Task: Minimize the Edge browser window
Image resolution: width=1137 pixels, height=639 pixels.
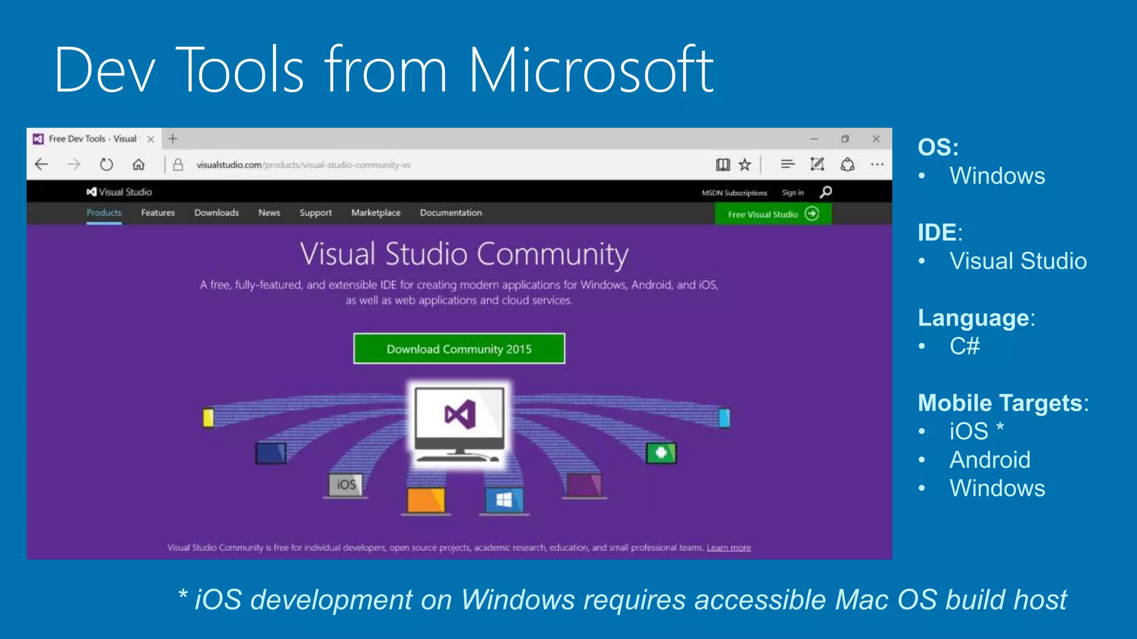Action: pyautogui.click(x=814, y=139)
